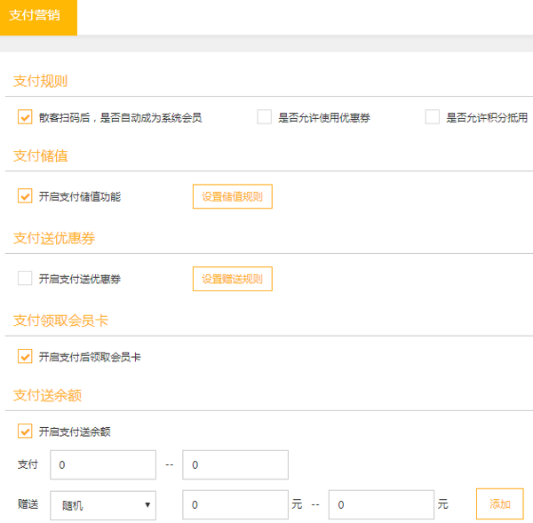Screen dimensions: 533x523
Task: Open 设置赠送规则 settings button
Action: click(x=232, y=279)
